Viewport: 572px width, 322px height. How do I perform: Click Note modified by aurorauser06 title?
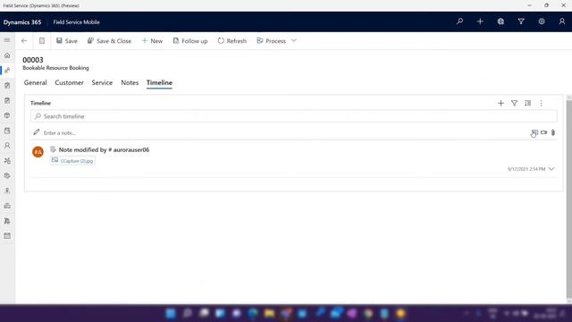104,149
